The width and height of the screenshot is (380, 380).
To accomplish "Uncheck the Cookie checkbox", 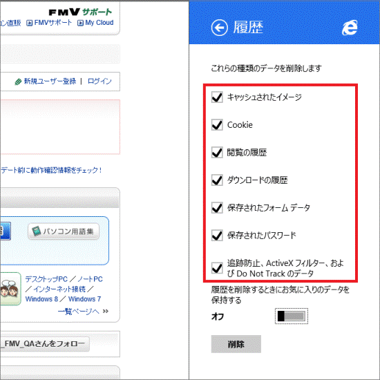I will coord(217,125).
